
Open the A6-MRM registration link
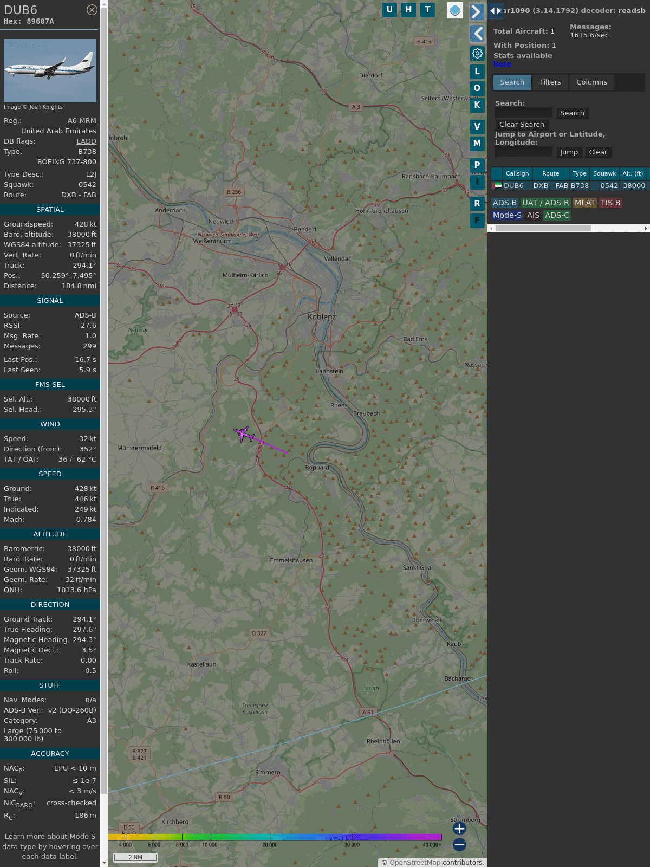[x=82, y=121]
